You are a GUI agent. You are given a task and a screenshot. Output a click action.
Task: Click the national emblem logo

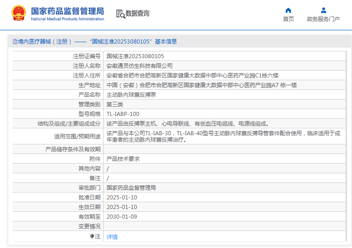point(19,13)
